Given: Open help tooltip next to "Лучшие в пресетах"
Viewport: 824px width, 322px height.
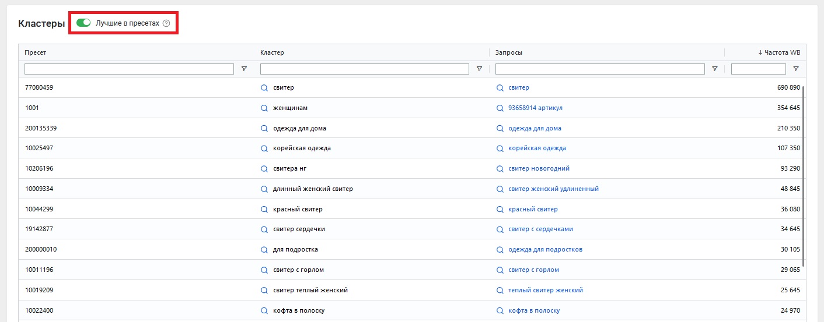Looking at the screenshot, I should [x=166, y=23].
